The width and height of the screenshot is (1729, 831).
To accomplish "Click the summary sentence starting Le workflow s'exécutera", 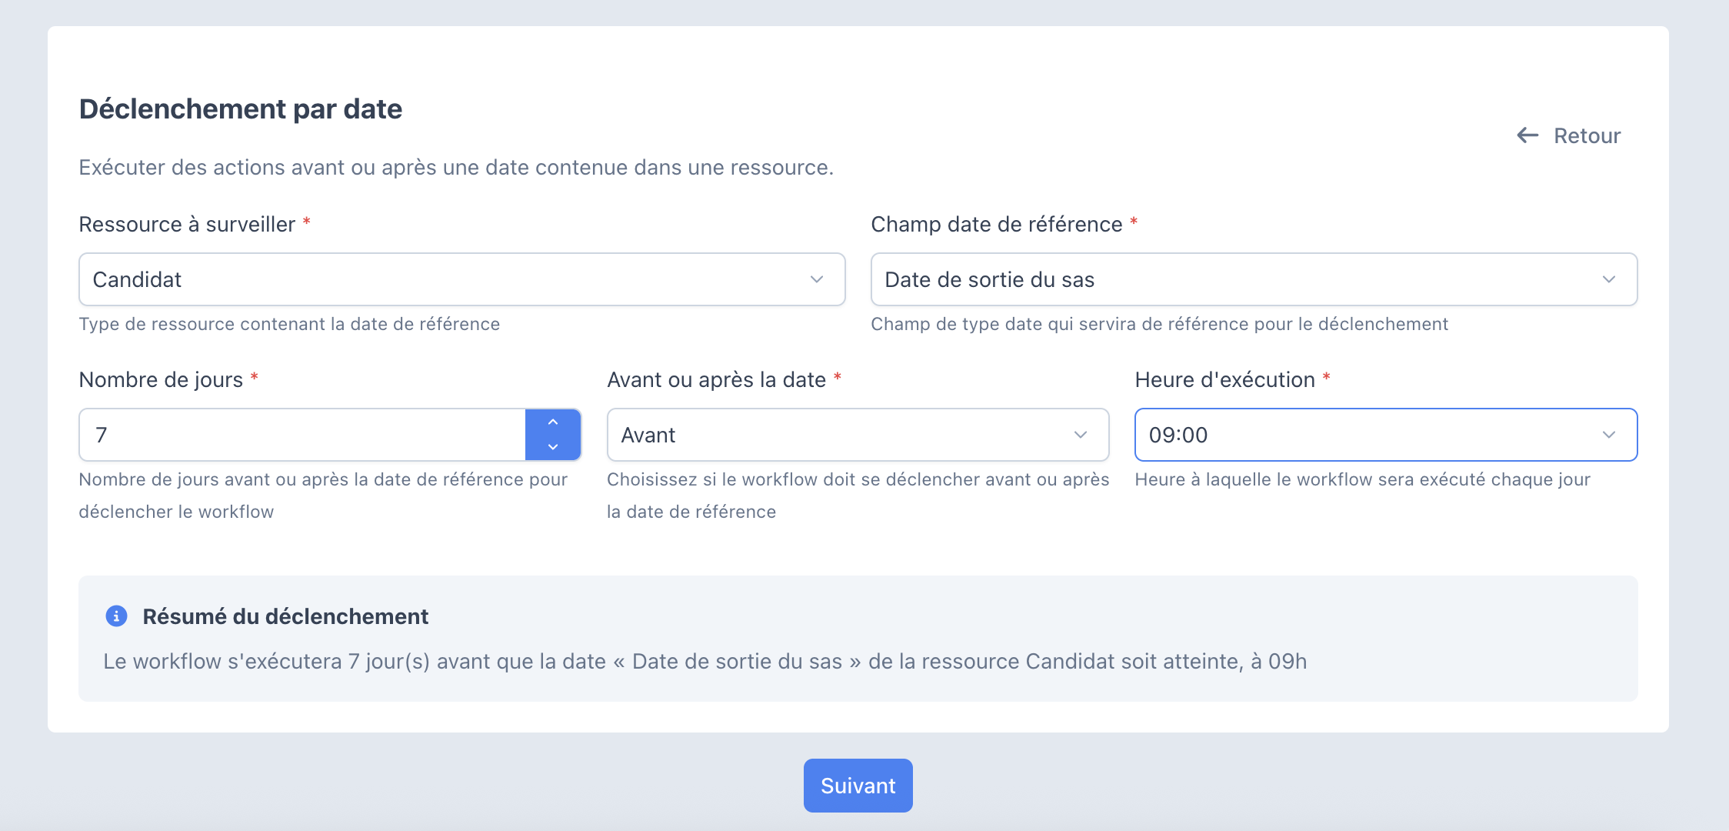I will click(x=705, y=662).
